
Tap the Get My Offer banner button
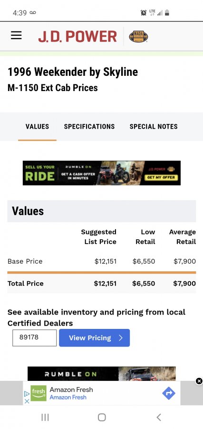click(x=161, y=177)
